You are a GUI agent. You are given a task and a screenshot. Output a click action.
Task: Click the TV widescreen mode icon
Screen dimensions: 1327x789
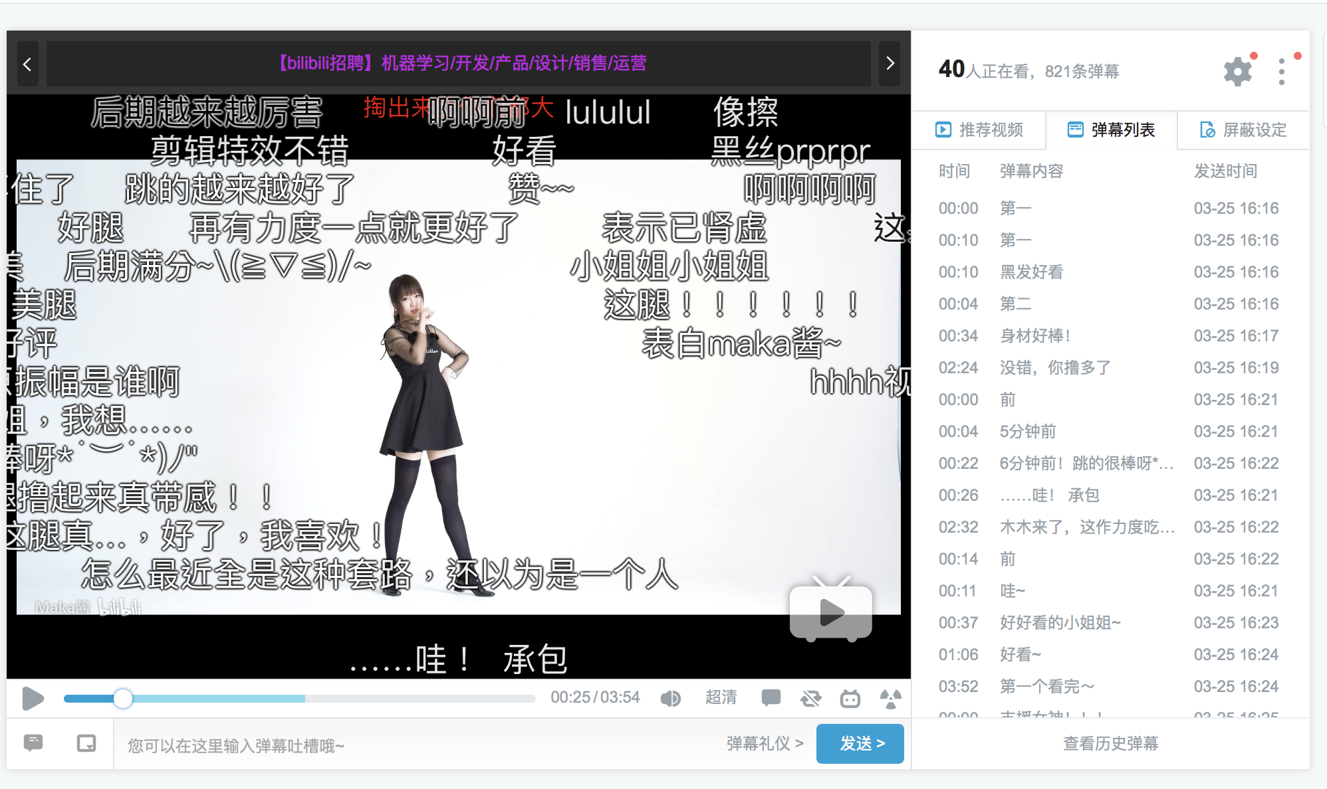[x=850, y=698]
